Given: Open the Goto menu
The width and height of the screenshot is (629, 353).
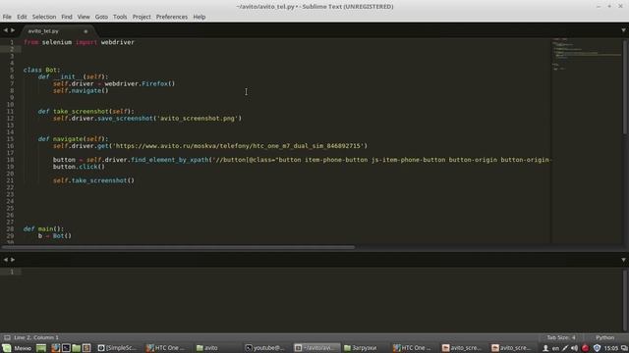Looking at the screenshot, I should (x=101, y=17).
